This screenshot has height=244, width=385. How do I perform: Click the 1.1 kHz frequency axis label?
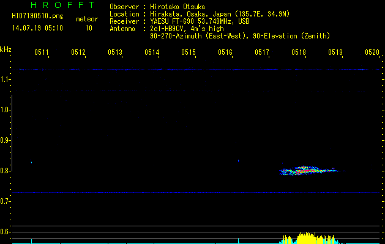[5, 79]
